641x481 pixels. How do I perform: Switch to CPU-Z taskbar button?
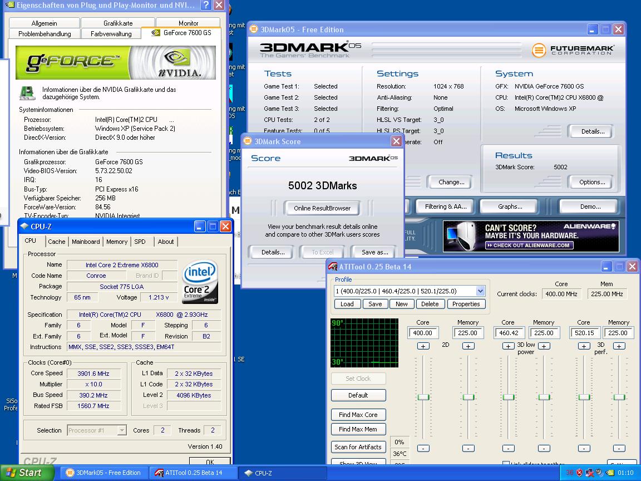[282, 473]
